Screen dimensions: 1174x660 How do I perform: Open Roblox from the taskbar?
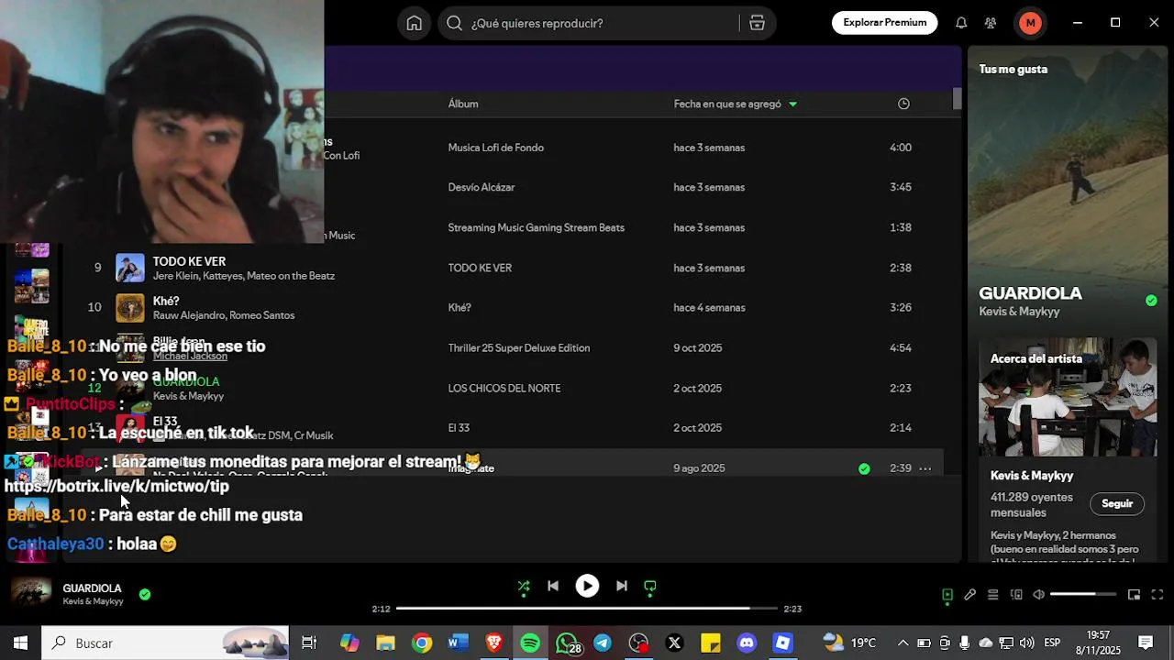782,643
